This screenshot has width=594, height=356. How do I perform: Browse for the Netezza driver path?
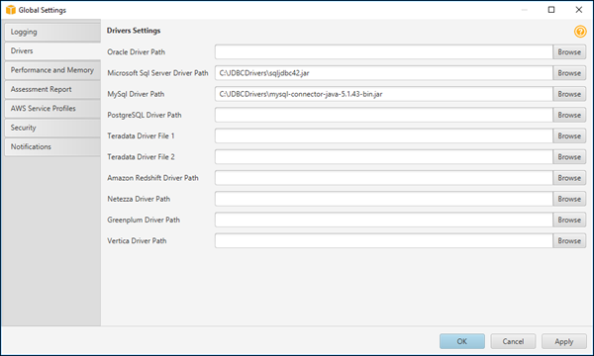pyautogui.click(x=569, y=199)
